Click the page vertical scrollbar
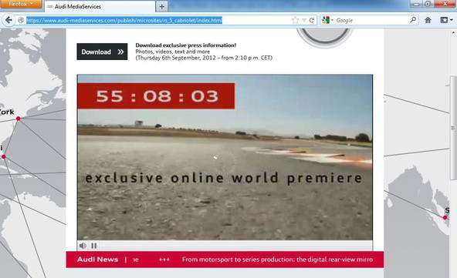This screenshot has width=457, height=278. coord(453,128)
